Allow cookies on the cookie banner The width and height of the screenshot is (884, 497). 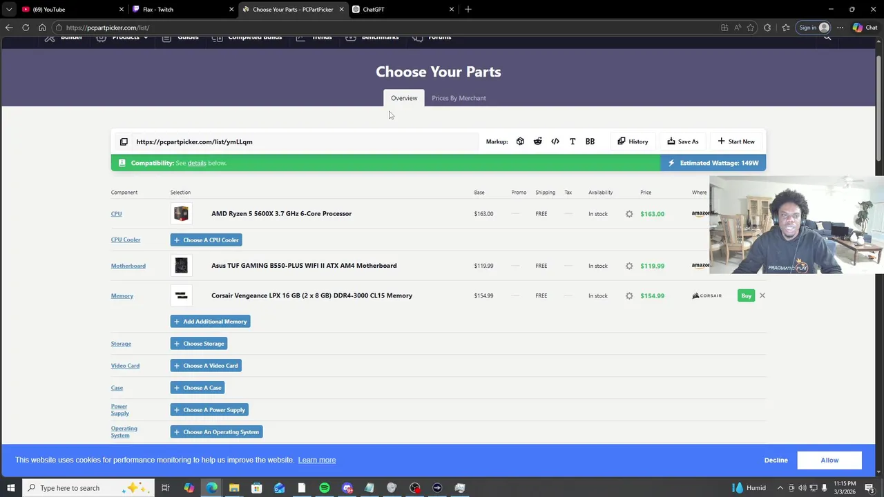829,460
